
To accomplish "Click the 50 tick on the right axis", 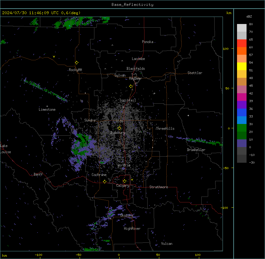I will [227, 88].
